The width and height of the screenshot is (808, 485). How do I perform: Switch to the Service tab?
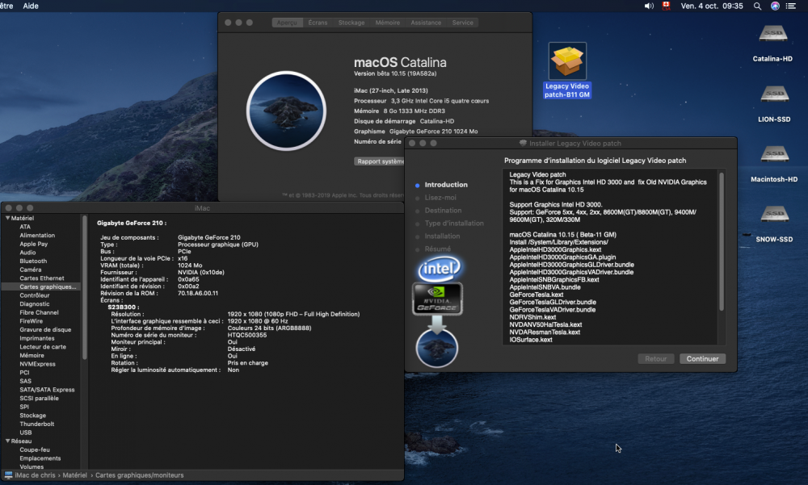tap(463, 23)
